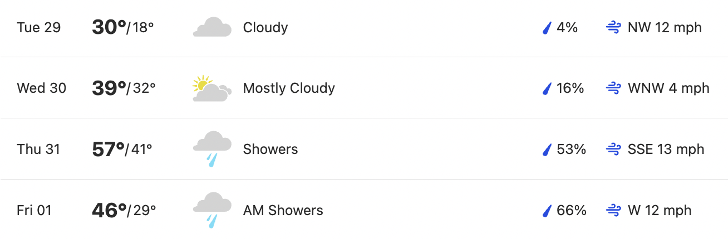Image resolution: width=728 pixels, height=239 pixels.
Task: Click the Mostly Cloudy sun-cloud icon
Action: (212, 88)
